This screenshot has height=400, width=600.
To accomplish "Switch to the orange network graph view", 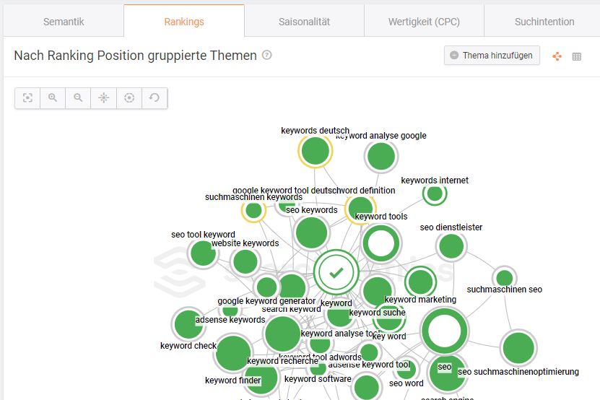I will coord(557,56).
